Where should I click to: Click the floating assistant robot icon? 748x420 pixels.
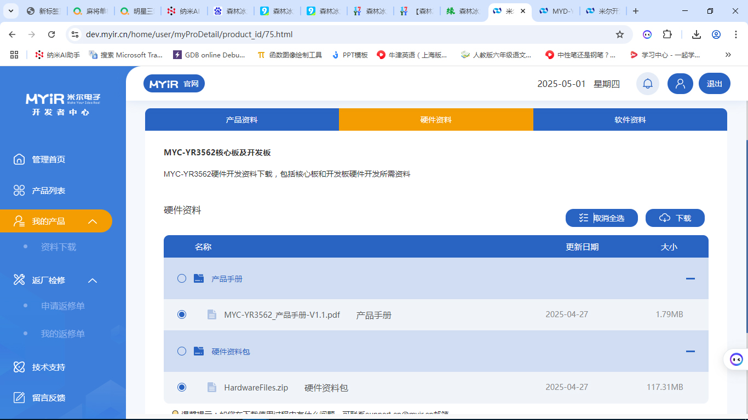737,359
